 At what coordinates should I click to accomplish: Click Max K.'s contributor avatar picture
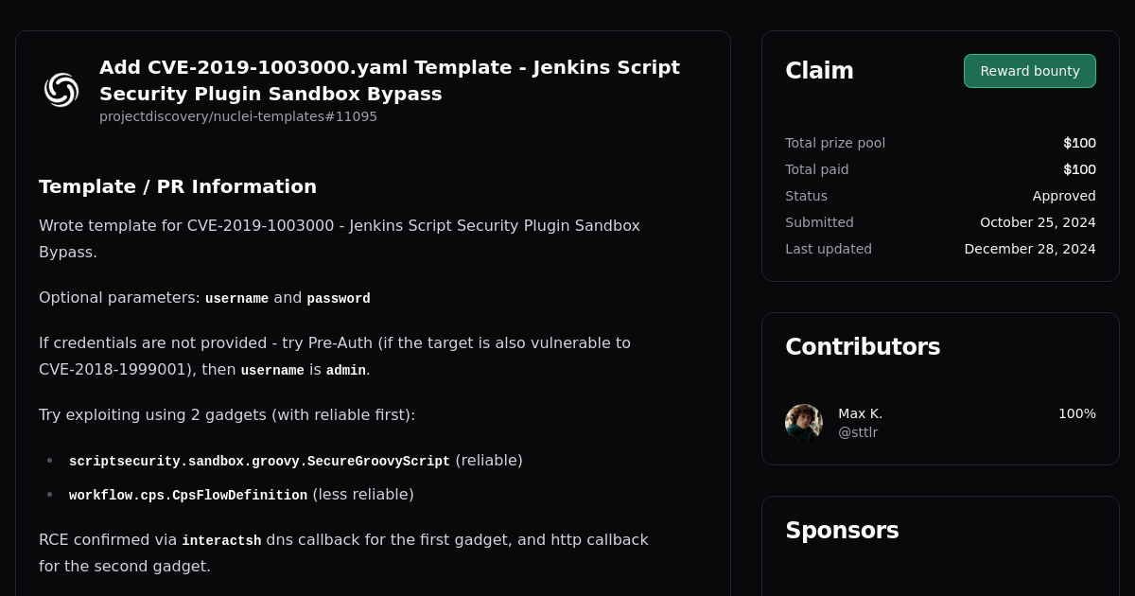(x=802, y=422)
